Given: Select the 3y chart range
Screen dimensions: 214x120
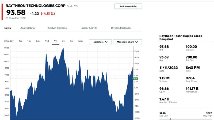Looking at the screenshot, I should (x=63, y=41).
